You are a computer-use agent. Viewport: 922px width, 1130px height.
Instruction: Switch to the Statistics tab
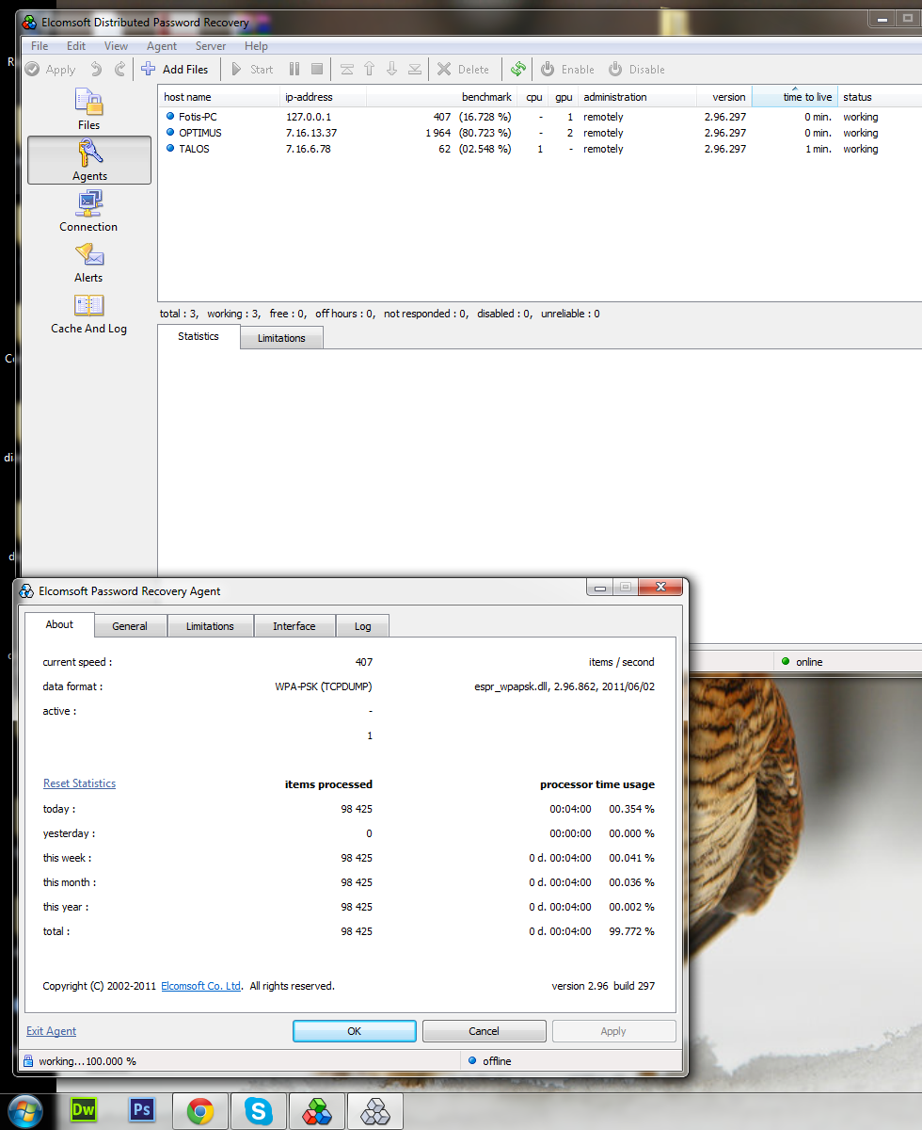click(199, 336)
